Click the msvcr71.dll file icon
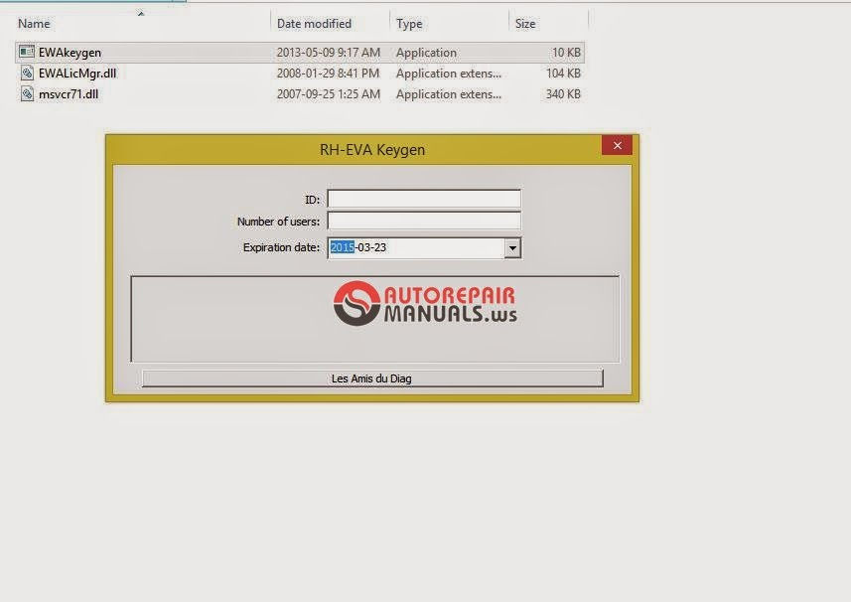This screenshot has height=602, width=851. click(x=27, y=94)
